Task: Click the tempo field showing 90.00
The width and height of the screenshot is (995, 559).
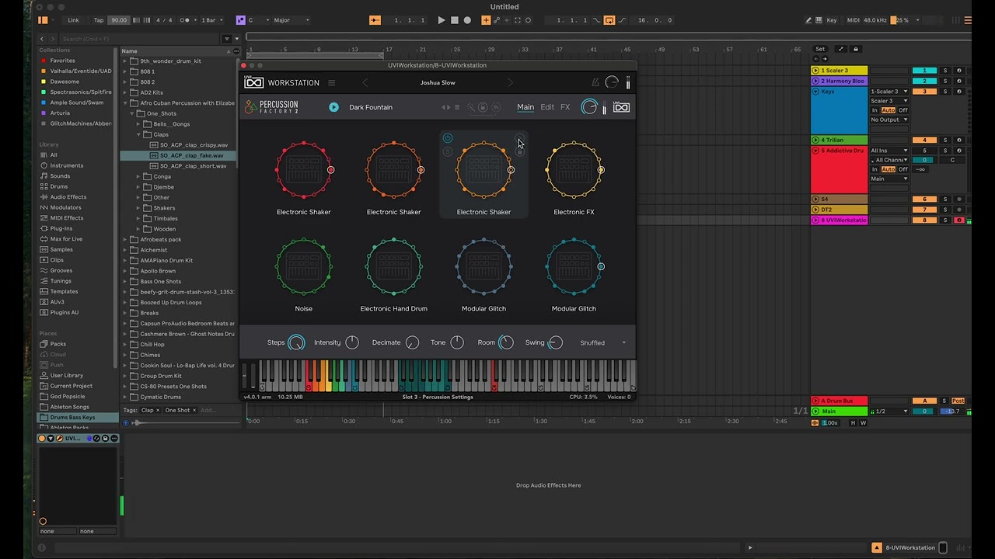Action: coord(118,20)
